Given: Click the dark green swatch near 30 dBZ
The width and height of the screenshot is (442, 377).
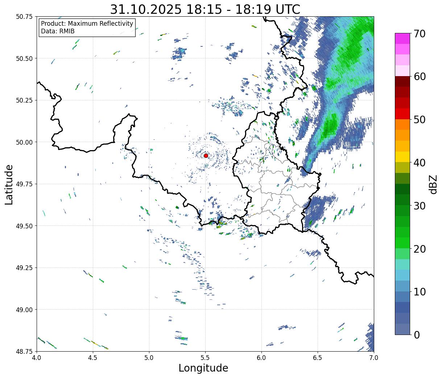Looking at the screenshot, I should coord(402,200).
